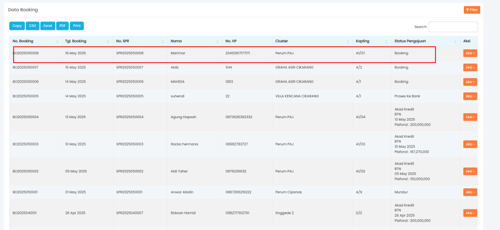500x230 pixels.
Task: Export table data to Excel
Action: pyautogui.click(x=48, y=26)
